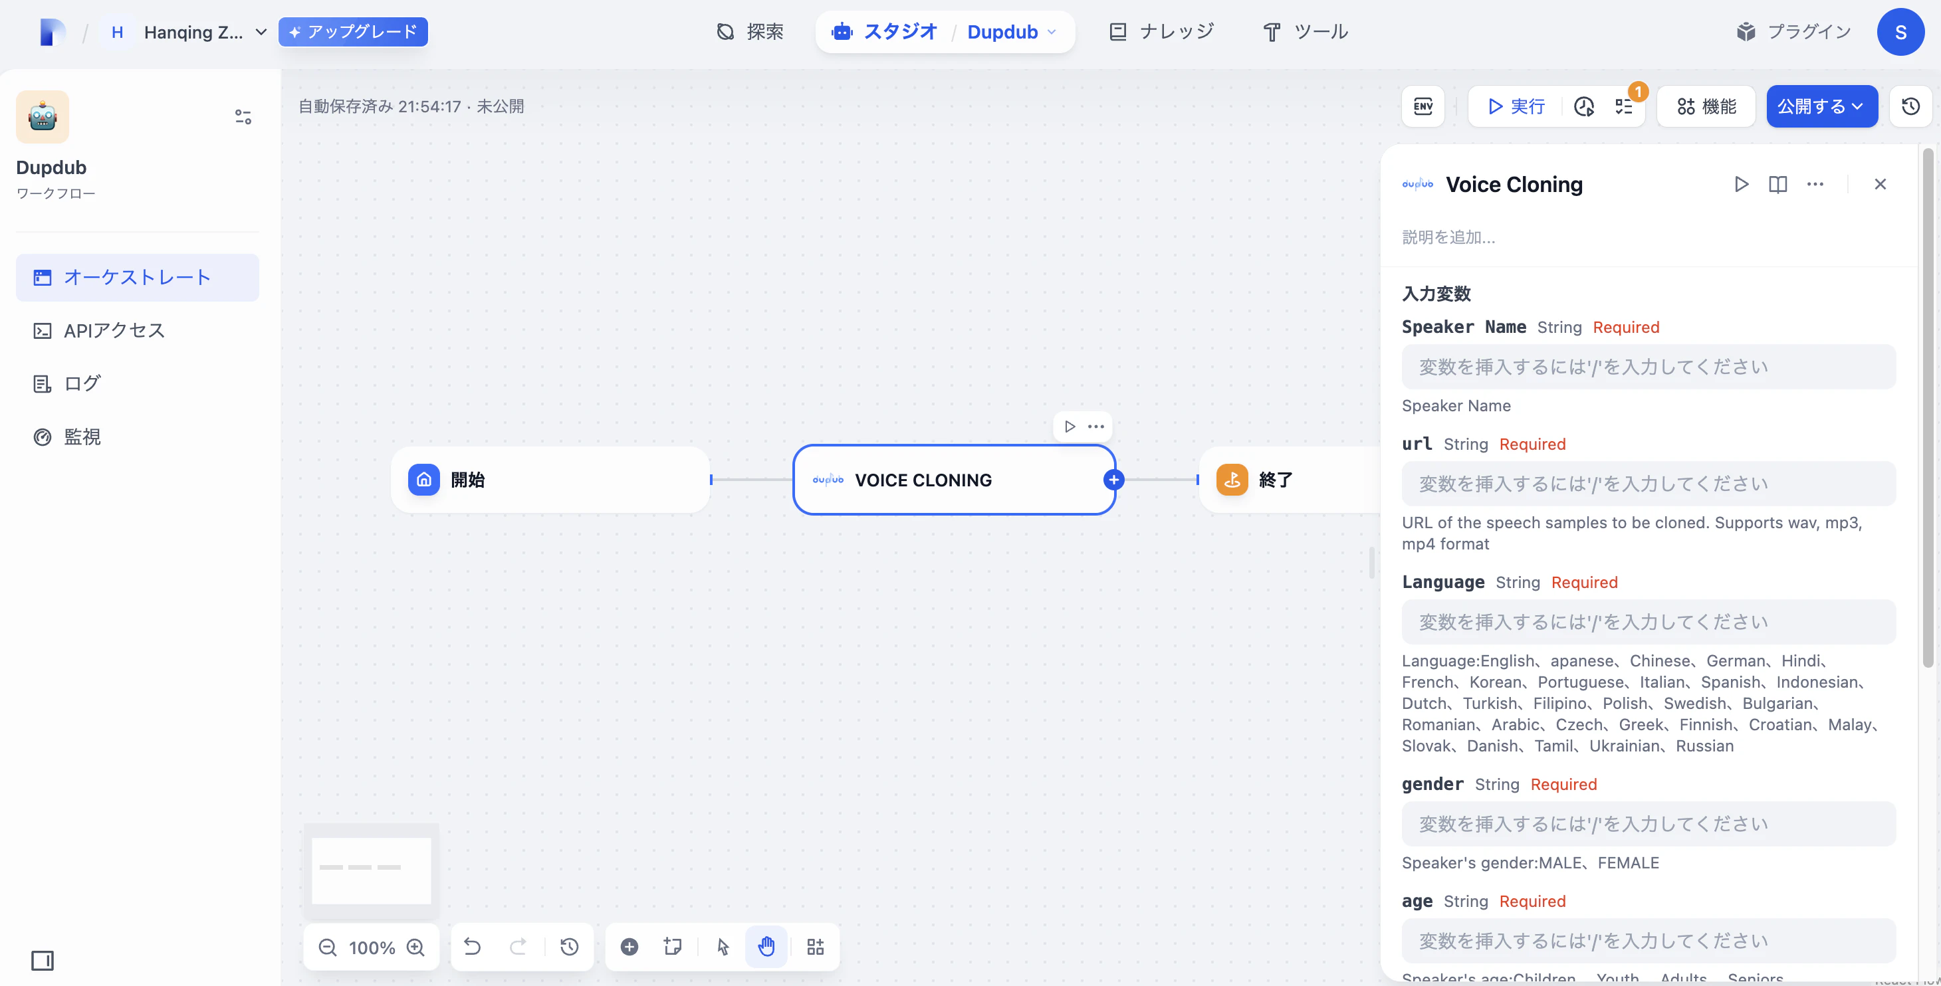The image size is (1941, 986).
Task: Organize nodes with the layout grid icon
Action: pos(815,947)
